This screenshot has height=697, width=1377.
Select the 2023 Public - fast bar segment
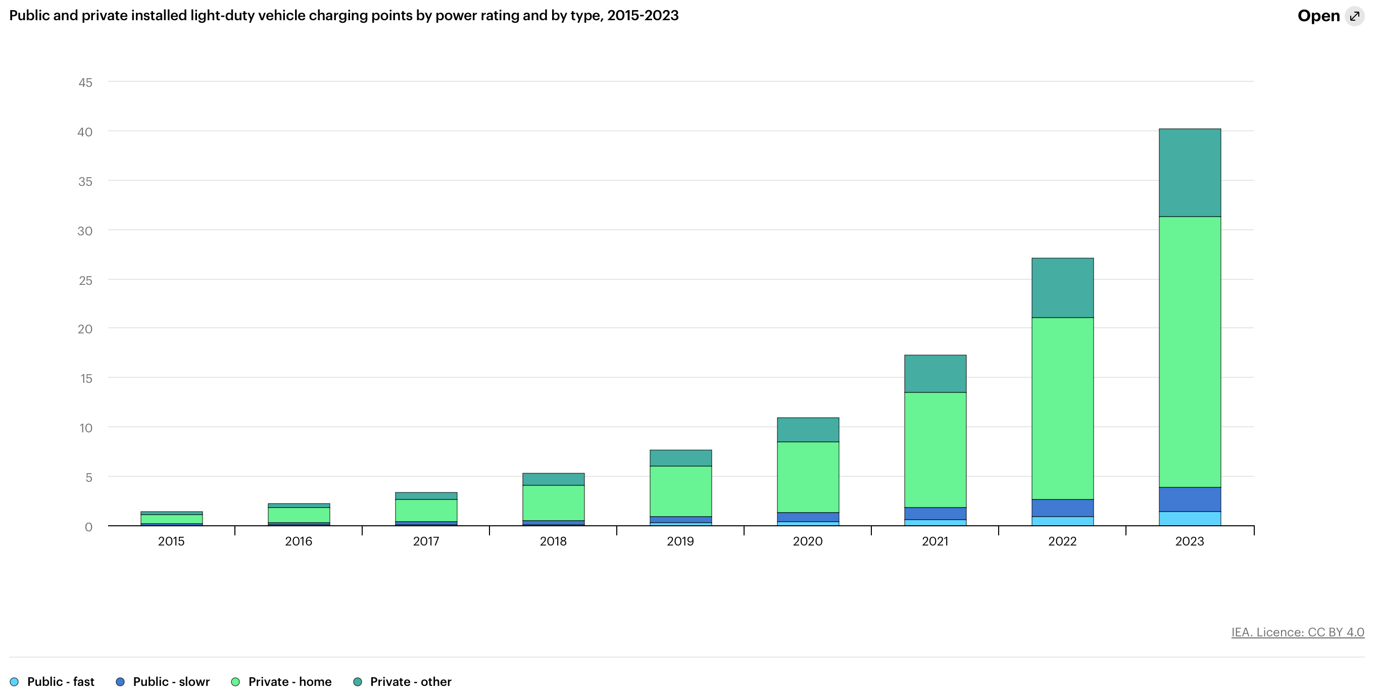(x=1190, y=519)
